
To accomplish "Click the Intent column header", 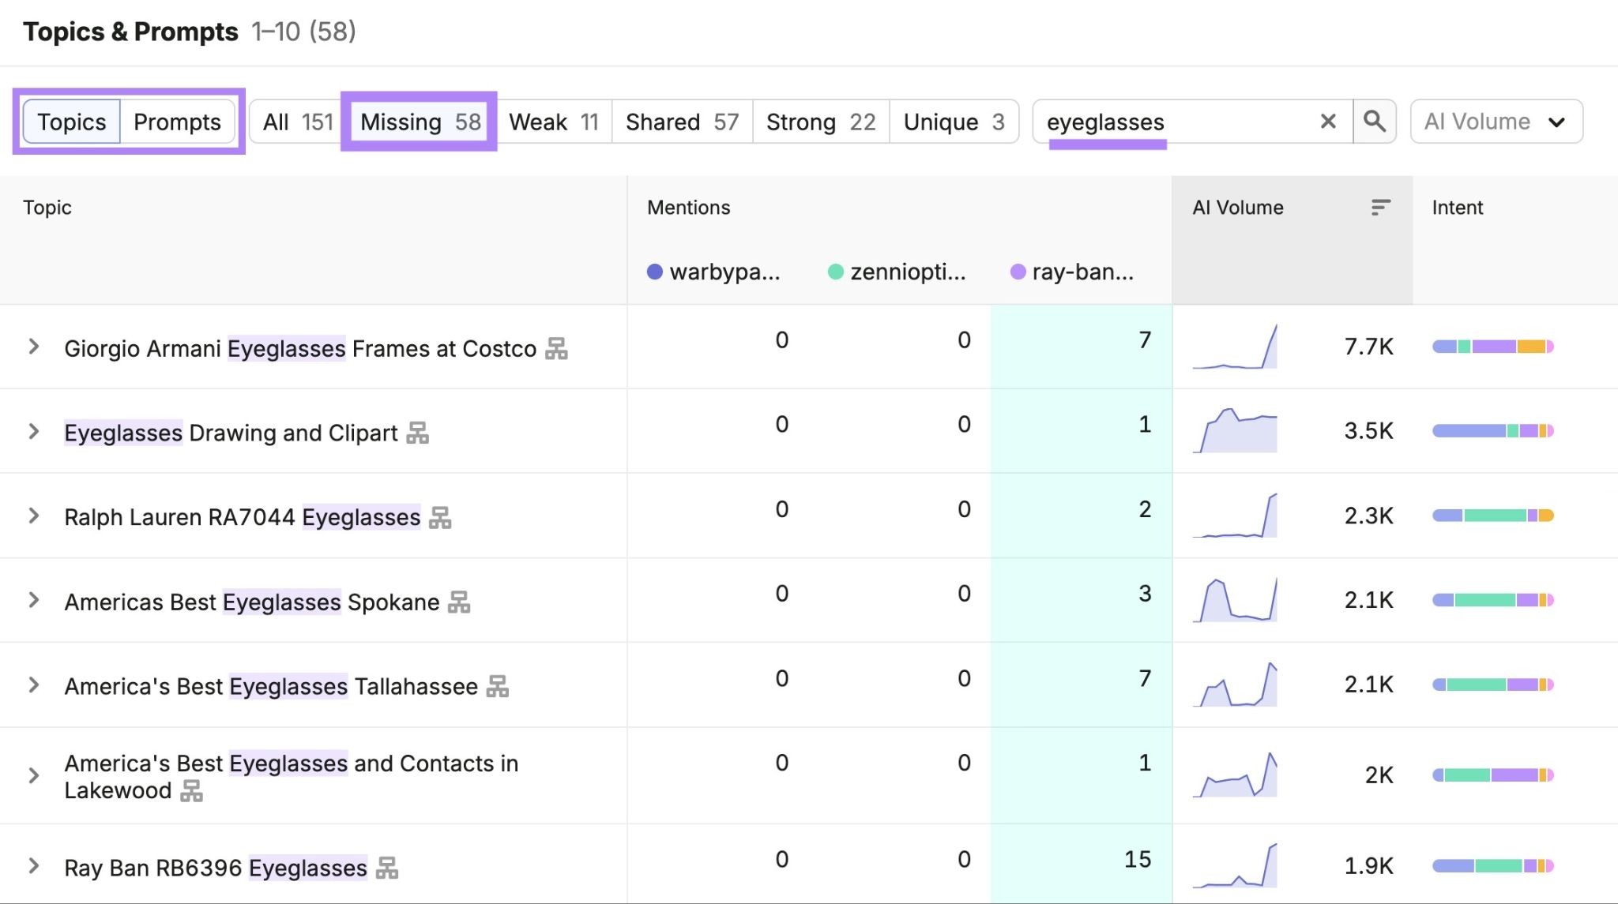I will point(1458,207).
